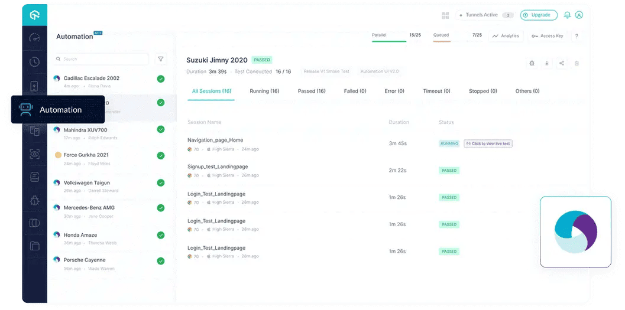The width and height of the screenshot is (625, 310).
Task: Click the green check next to Cadillac Escalade 2002
Action: tap(160, 79)
